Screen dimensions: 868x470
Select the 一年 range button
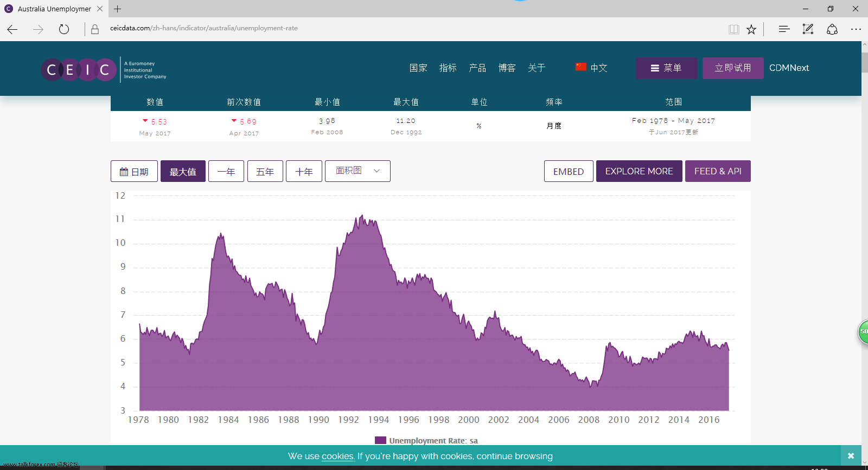(226, 171)
